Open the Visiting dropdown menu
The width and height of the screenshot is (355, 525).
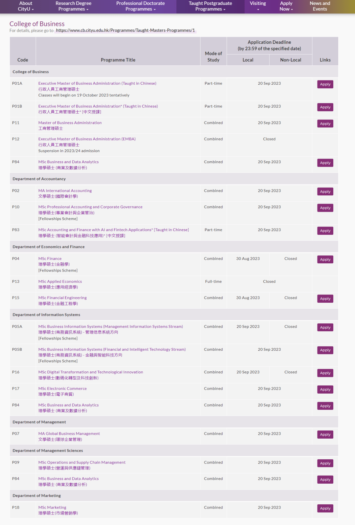coord(257,6)
